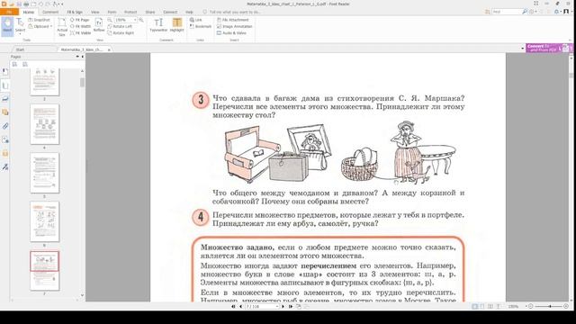Image resolution: width=576 pixels, height=324 pixels.
Task: Open the Bookmarks side panel
Action: (5, 72)
